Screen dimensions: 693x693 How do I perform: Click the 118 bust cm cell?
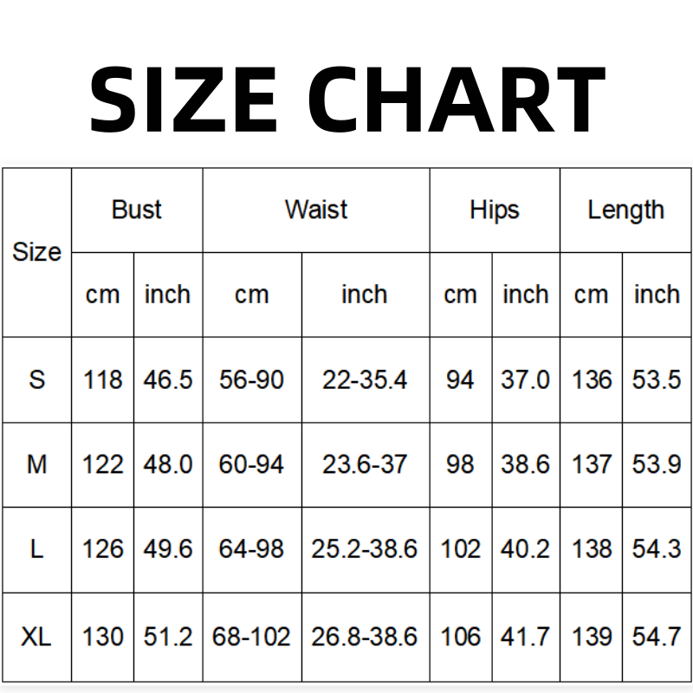(103, 379)
